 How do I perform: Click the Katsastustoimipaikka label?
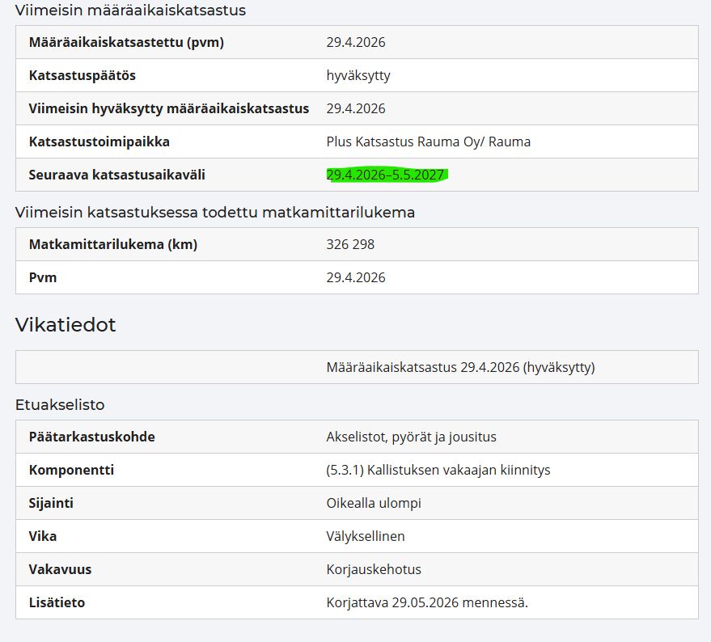[x=99, y=142]
